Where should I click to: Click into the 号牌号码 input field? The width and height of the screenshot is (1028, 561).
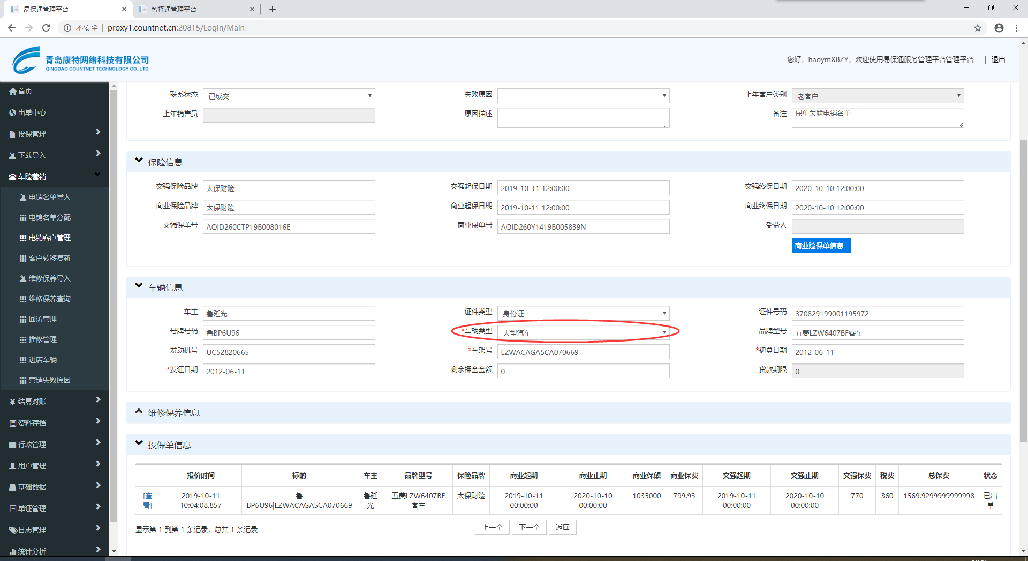289,333
